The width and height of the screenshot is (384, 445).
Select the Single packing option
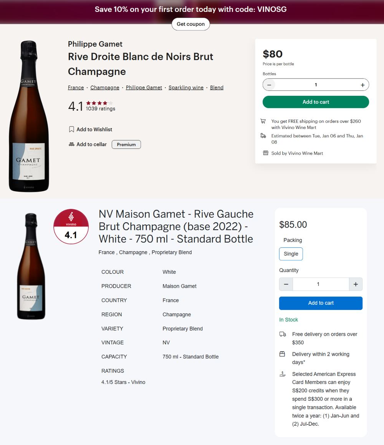pos(291,254)
